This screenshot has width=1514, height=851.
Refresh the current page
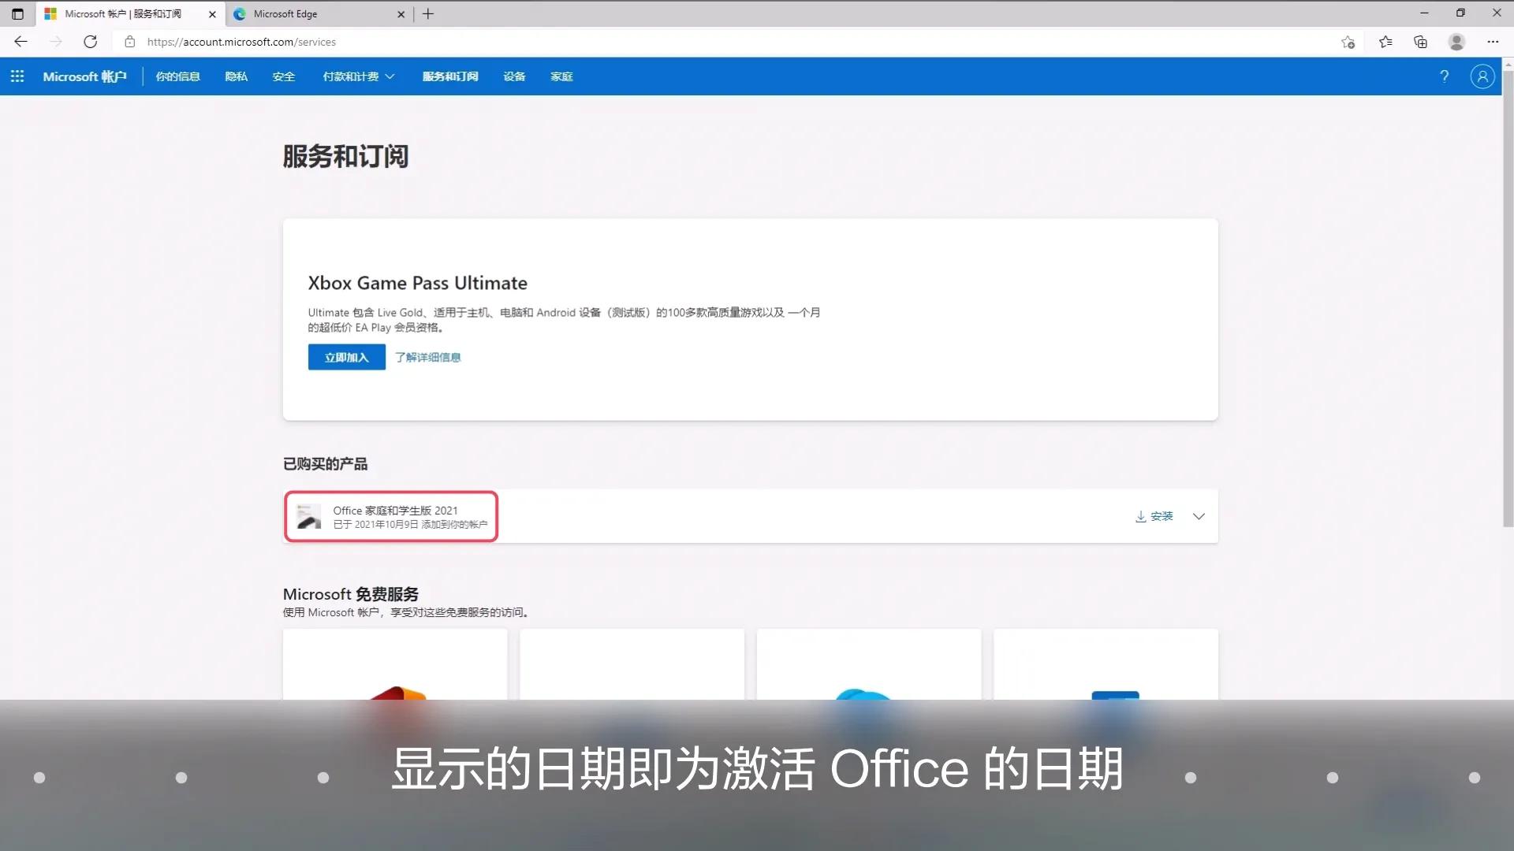coord(91,42)
